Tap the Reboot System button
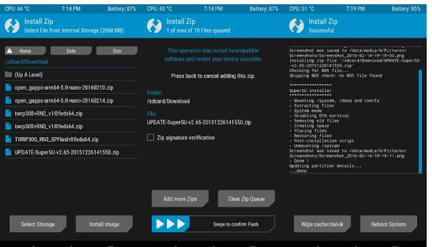The width and height of the screenshot is (432, 247). [x=389, y=224]
